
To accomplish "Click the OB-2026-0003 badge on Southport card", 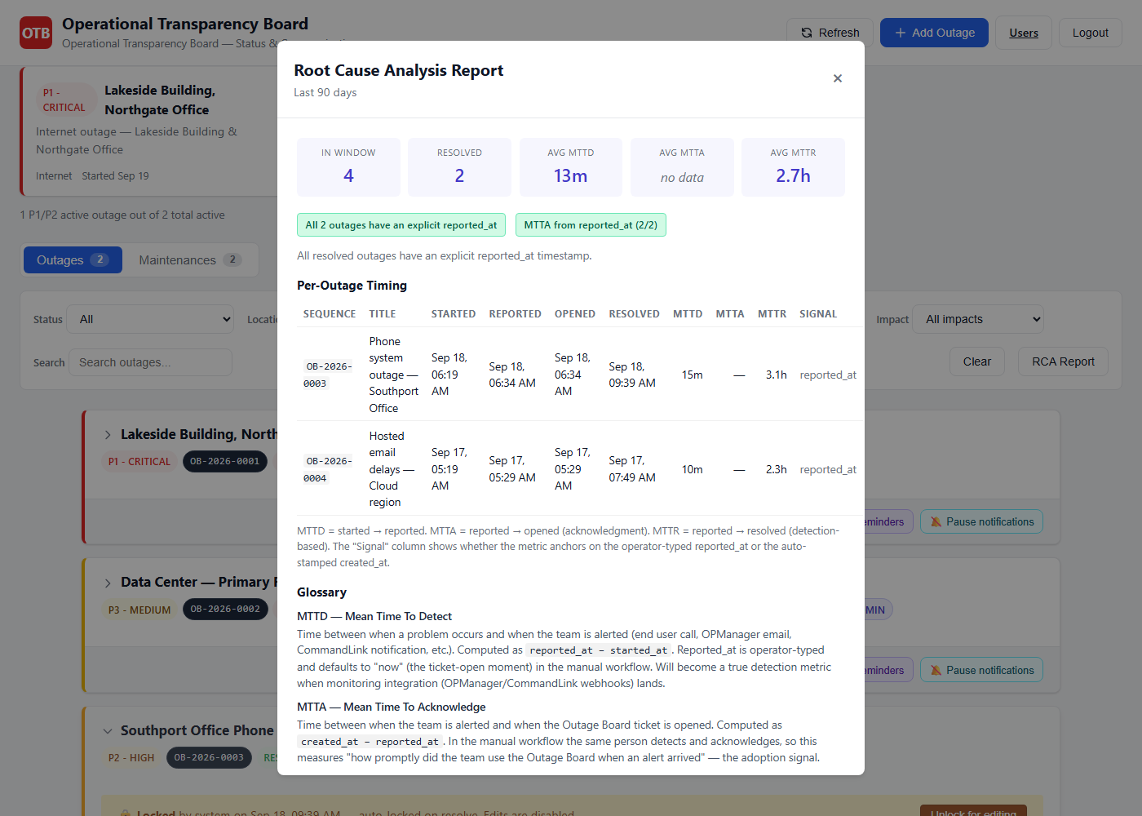I will (x=209, y=757).
